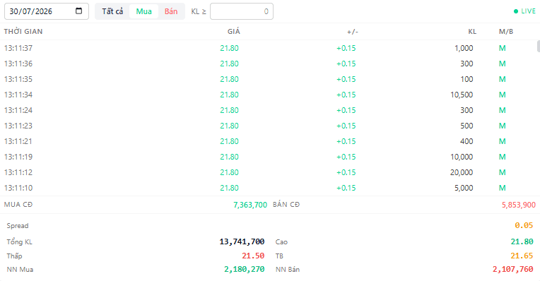The image size is (540, 281).
Task: Click the 'Spread' label
Action: (x=18, y=226)
